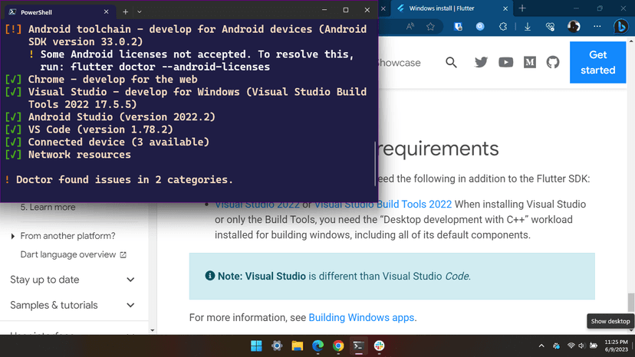This screenshot has height=357, width=635.
Task: Open Visual Studio Build Tools 2022 link
Action: pyautogui.click(x=383, y=205)
